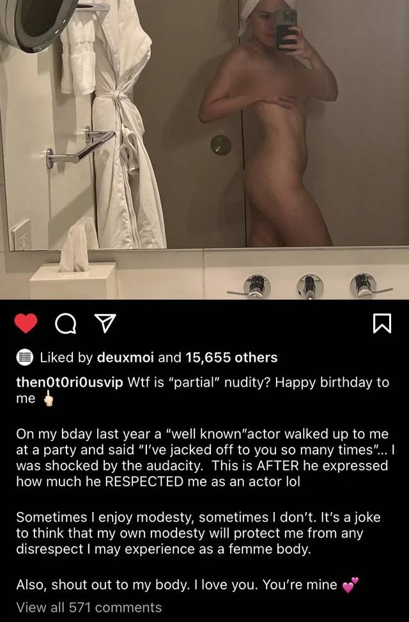View all 571 comments
409x622 pixels.
point(89,607)
